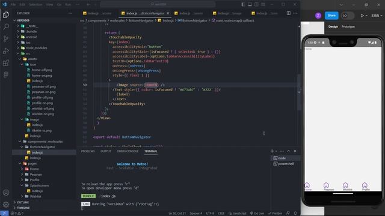The height and width of the screenshot is (216, 385).
Task: Open the Explorer view in activity bar
Action: pyautogui.click(x=6, y=14)
